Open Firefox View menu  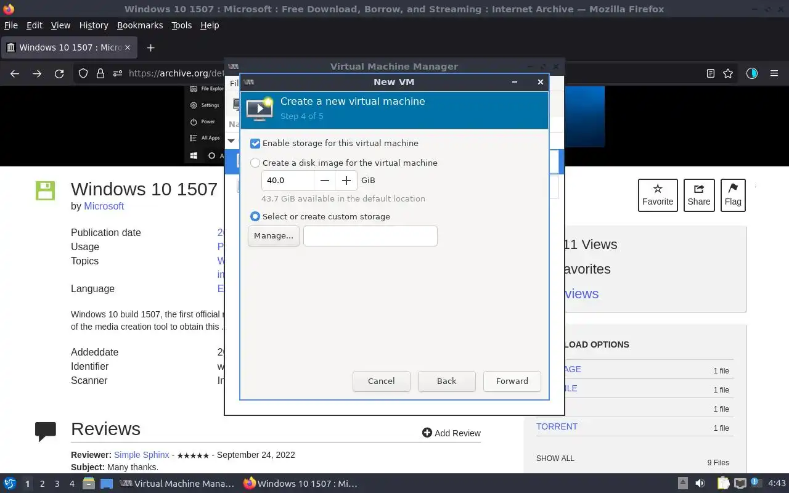[60, 25]
